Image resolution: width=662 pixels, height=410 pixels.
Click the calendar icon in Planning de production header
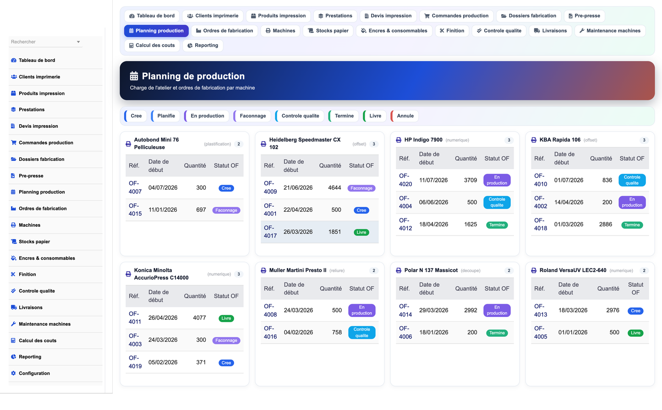coord(134,76)
